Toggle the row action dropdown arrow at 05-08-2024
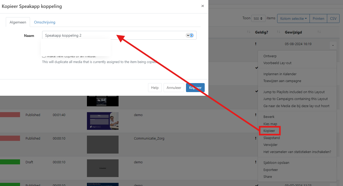 (x=333, y=46)
